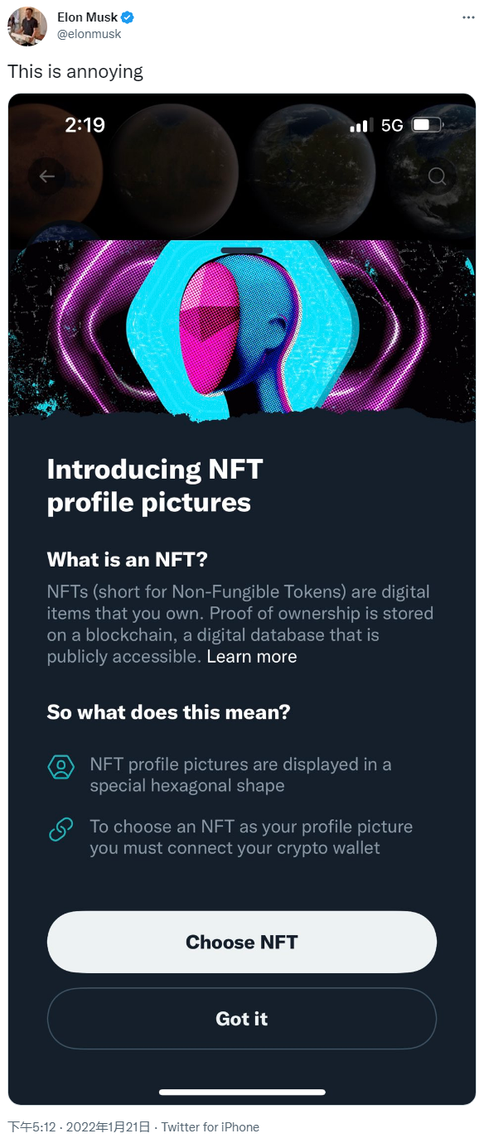The height and width of the screenshot is (1143, 484).
Task: Click Elon Musk's profile avatar
Action: (x=27, y=26)
